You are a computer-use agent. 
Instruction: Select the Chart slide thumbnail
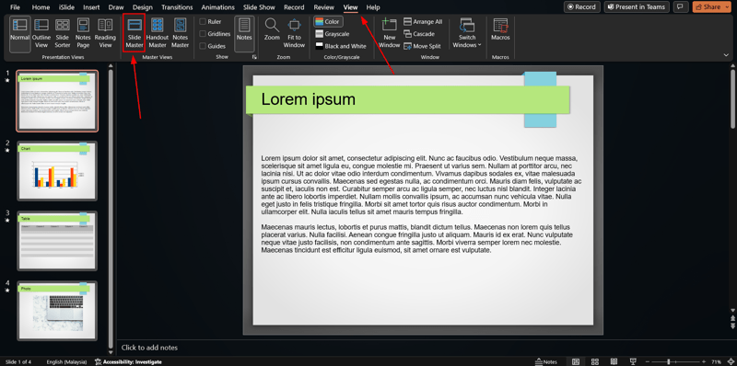coord(57,171)
